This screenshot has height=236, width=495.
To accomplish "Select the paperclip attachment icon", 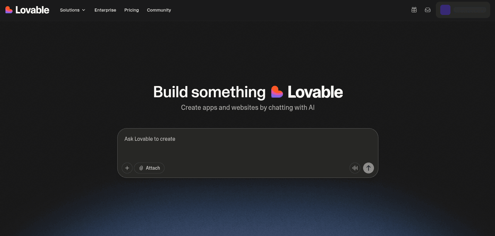I will (x=141, y=168).
